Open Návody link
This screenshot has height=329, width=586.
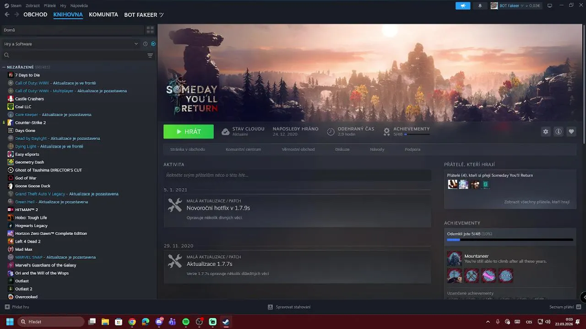[x=377, y=149]
